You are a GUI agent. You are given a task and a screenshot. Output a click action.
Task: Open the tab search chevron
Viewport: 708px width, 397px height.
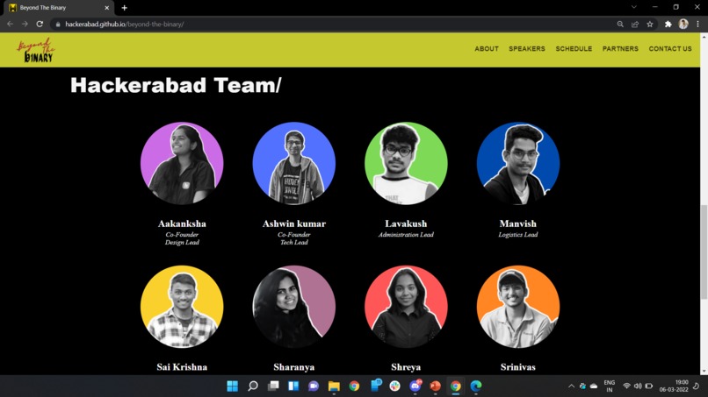(634, 7)
